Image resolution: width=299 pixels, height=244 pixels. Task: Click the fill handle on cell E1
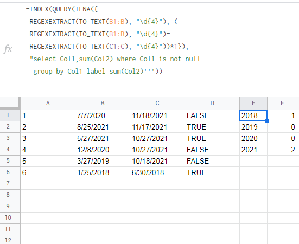(x=267, y=121)
